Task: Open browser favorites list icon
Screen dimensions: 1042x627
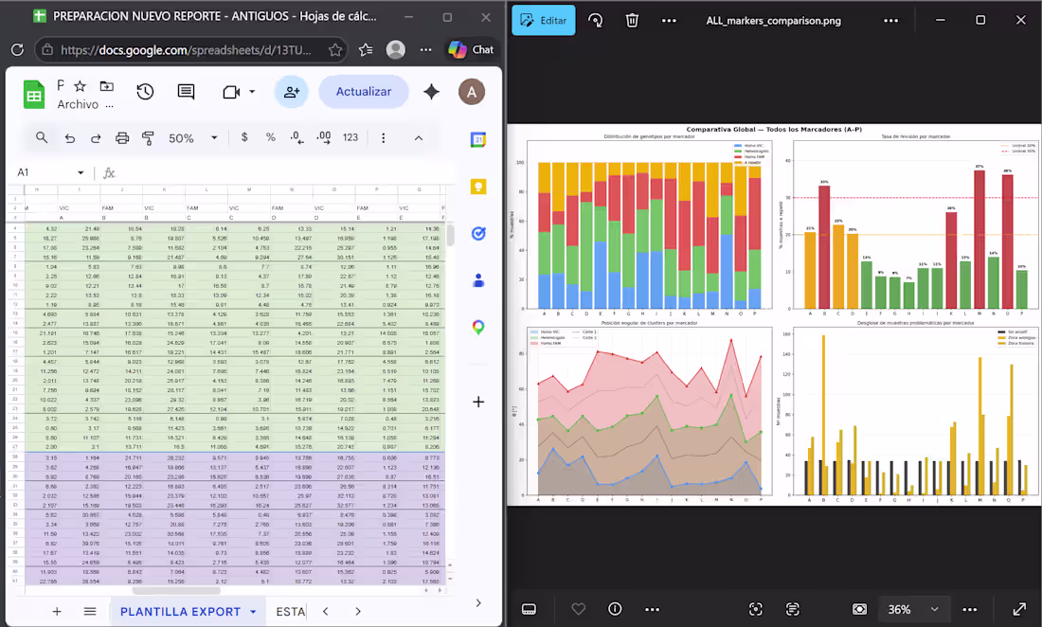Action: point(366,50)
